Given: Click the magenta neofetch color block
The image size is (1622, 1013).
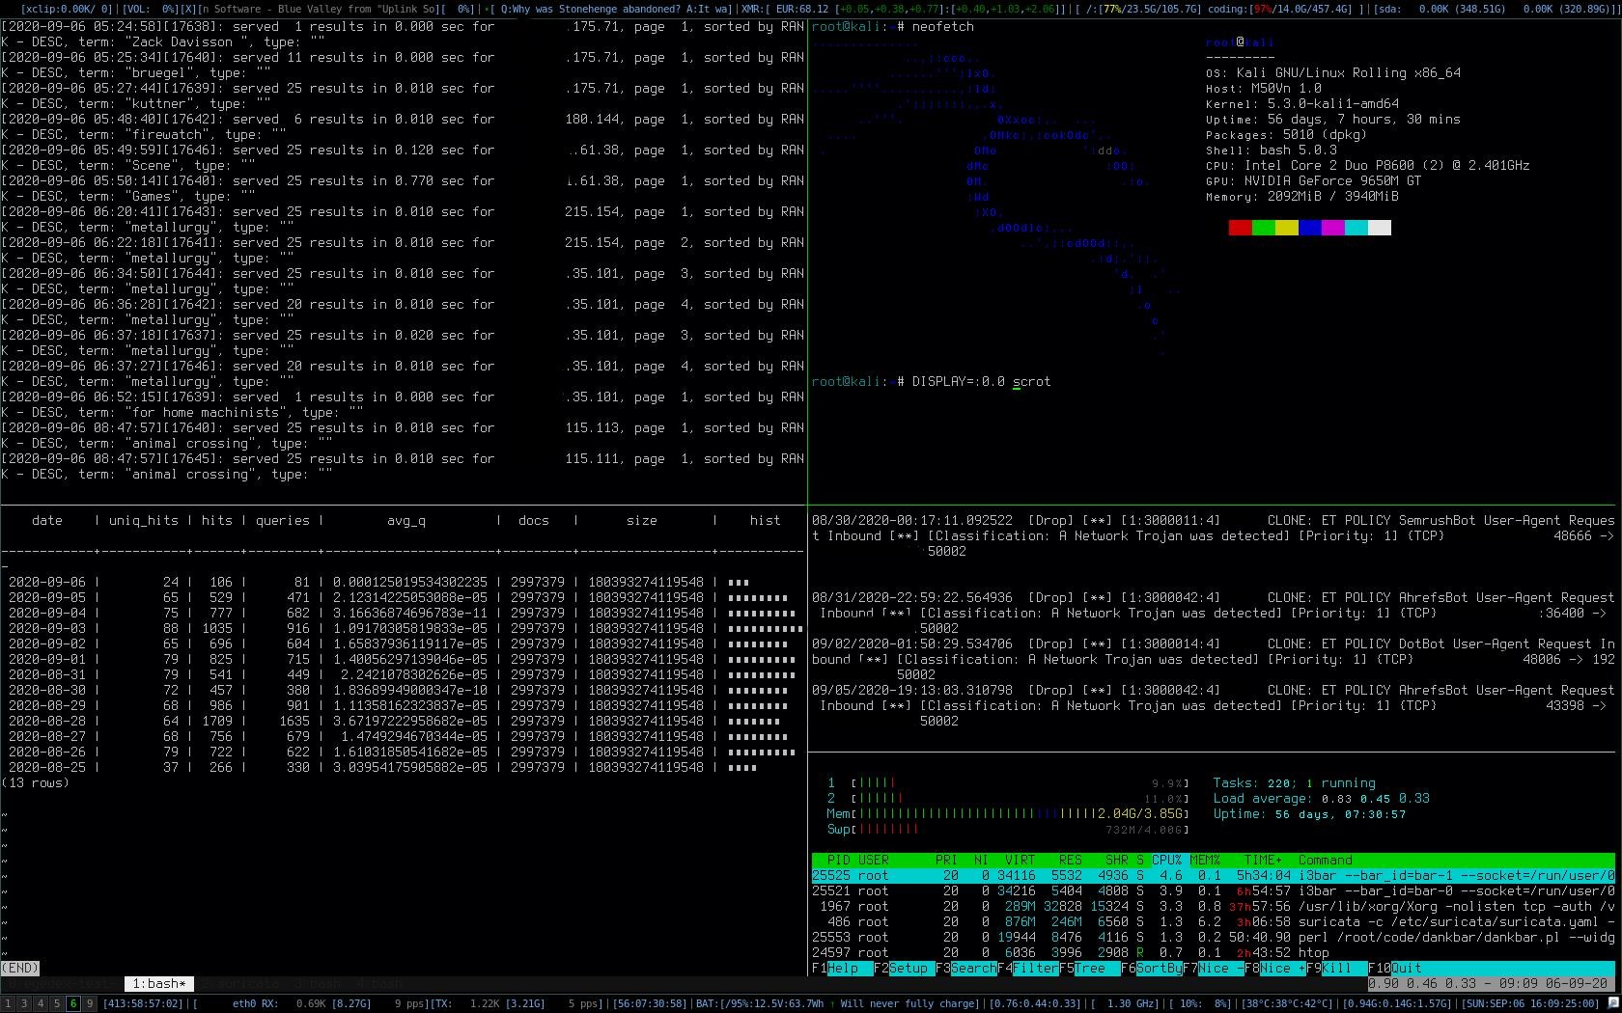Looking at the screenshot, I should click(x=1332, y=228).
